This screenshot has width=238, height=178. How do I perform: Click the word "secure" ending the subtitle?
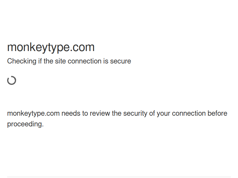point(120,61)
